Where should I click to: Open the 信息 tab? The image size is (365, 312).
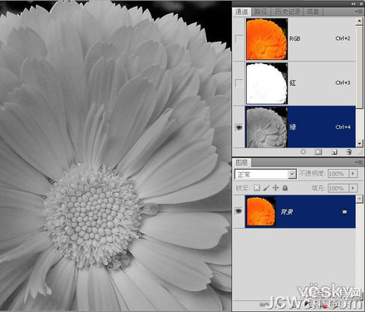pyautogui.click(x=313, y=12)
